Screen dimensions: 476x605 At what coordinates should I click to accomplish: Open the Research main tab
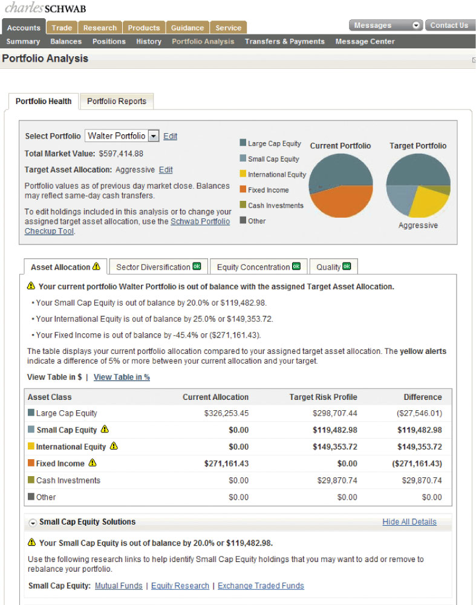click(100, 28)
